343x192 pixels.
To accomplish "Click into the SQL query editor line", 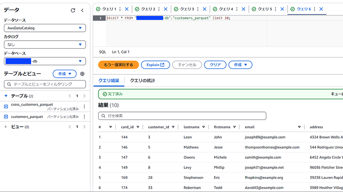I will 168,18.
